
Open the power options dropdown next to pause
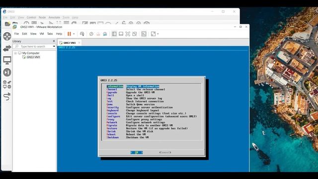(74, 34)
